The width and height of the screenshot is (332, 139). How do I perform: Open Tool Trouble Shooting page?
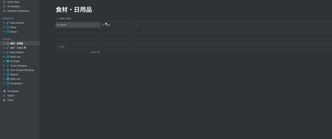(22, 70)
